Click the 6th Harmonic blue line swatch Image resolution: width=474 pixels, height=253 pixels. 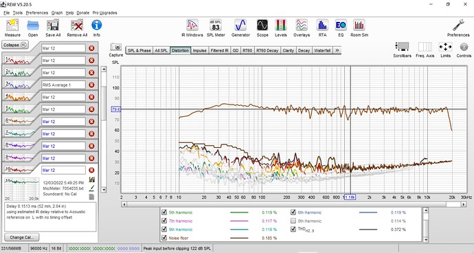point(368,212)
